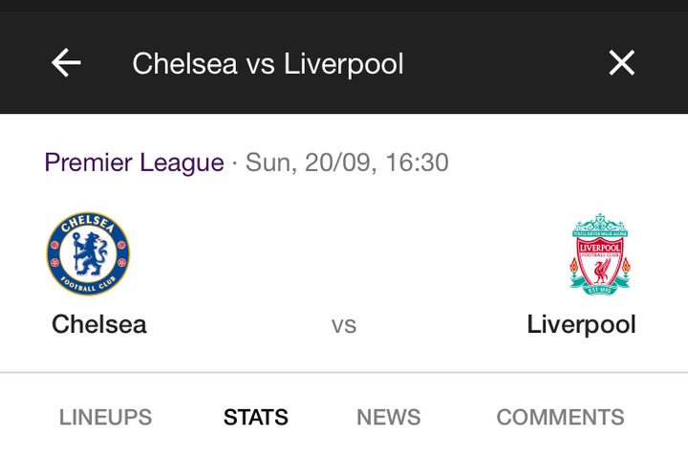Viewport: 688px width, 457px height.
Task: Click the 'vs' text between the teams
Action: [x=344, y=325]
